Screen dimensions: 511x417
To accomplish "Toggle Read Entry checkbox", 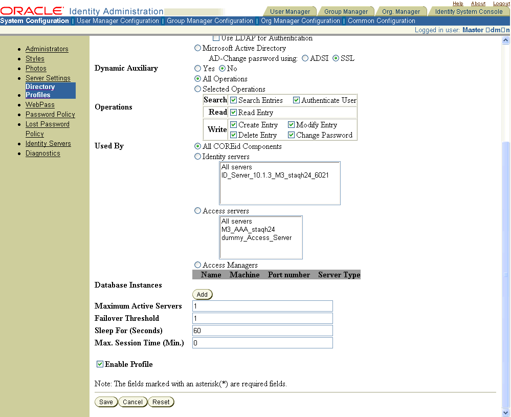I will 233,113.
